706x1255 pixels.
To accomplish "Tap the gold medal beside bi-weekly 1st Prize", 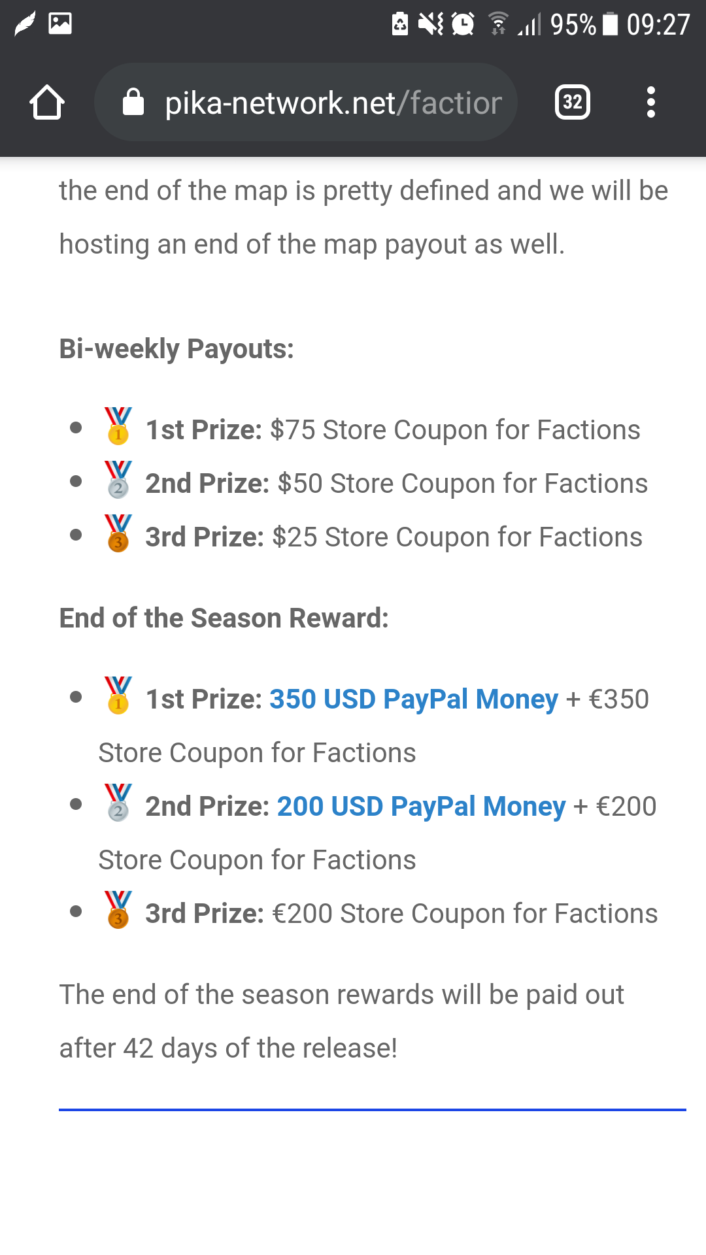I will click(118, 426).
